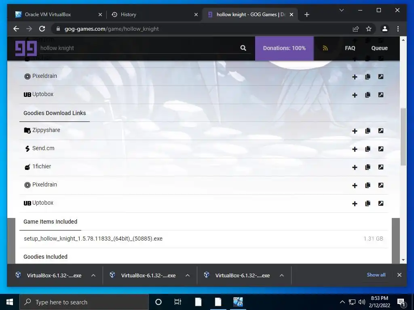The width and height of the screenshot is (414, 310).
Task: Click the volume icon in tray
Action: [362, 302]
